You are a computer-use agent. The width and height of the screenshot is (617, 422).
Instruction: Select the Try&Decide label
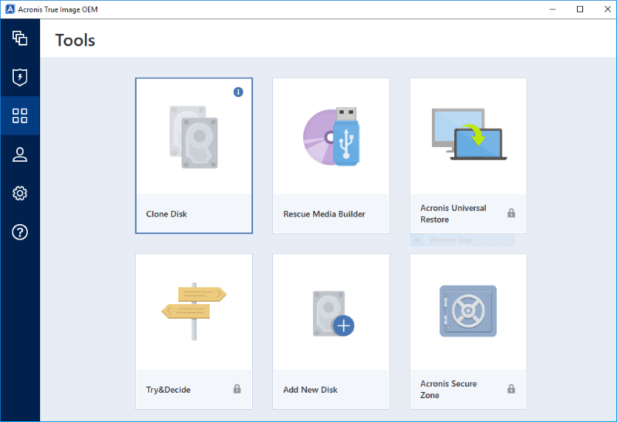point(168,390)
